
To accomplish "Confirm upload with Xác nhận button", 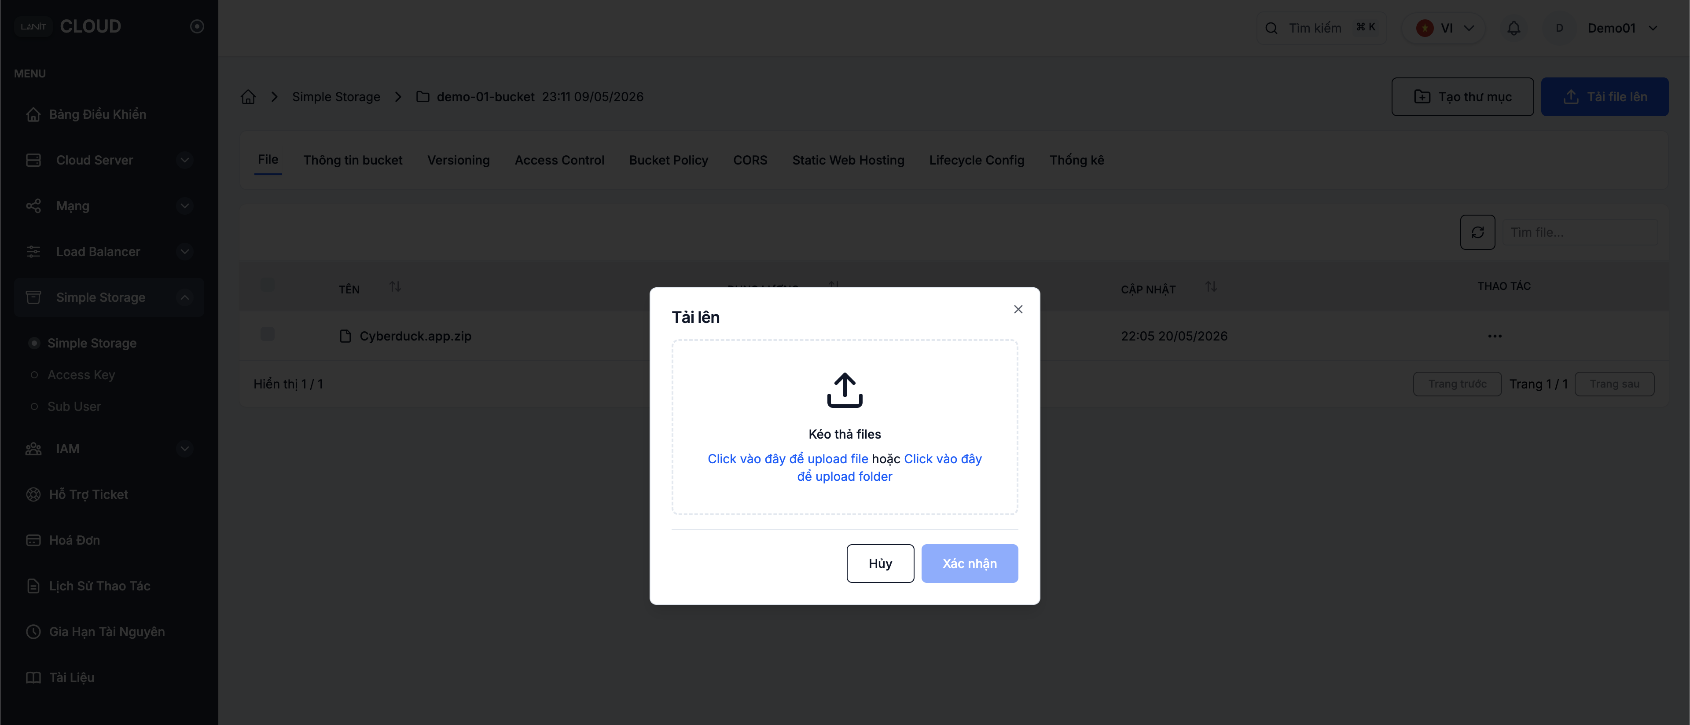I will point(970,564).
